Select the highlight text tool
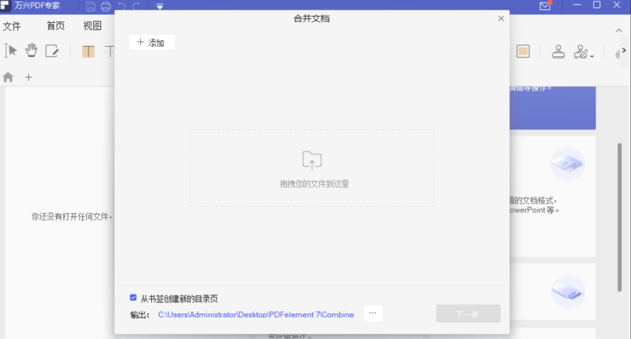The height and width of the screenshot is (339, 631). [x=89, y=51]
